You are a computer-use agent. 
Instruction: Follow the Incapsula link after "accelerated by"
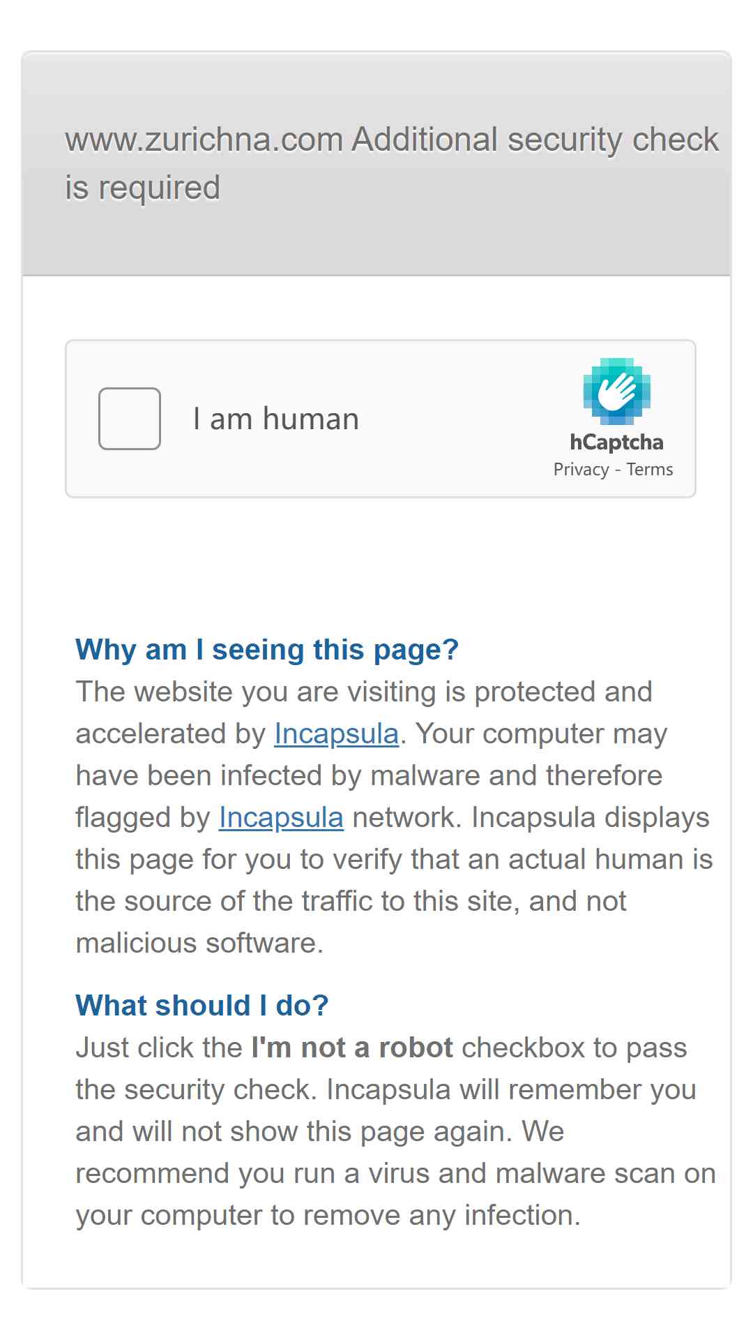click(336, 734)
